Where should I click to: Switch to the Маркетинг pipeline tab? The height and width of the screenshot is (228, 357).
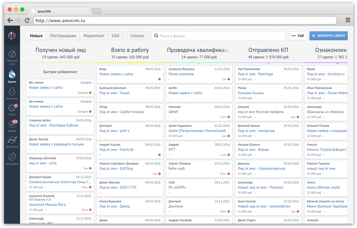click(x=94, y=36)
